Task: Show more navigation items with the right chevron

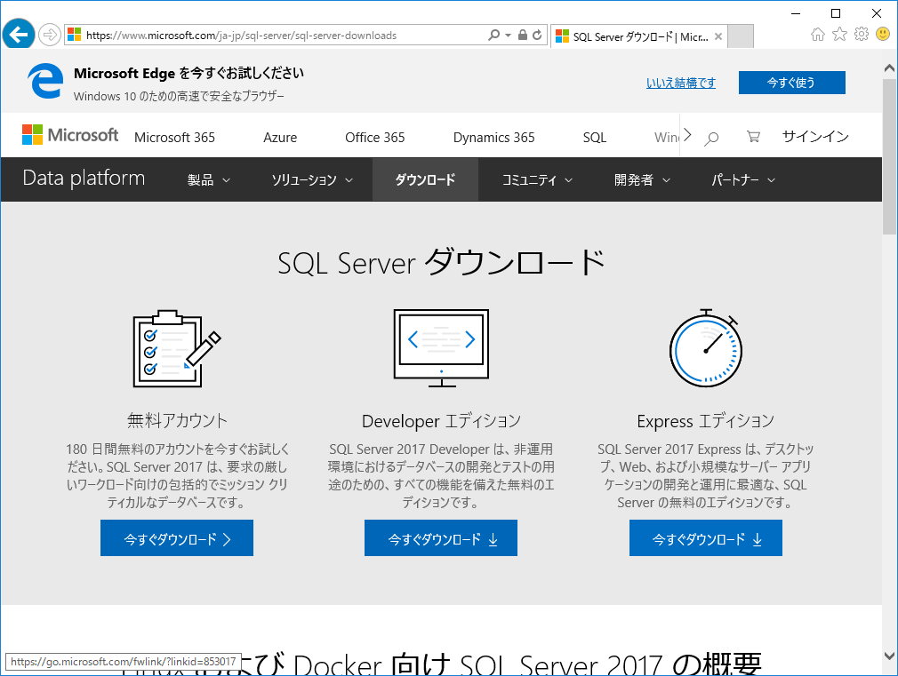Action: pos(688,136)
